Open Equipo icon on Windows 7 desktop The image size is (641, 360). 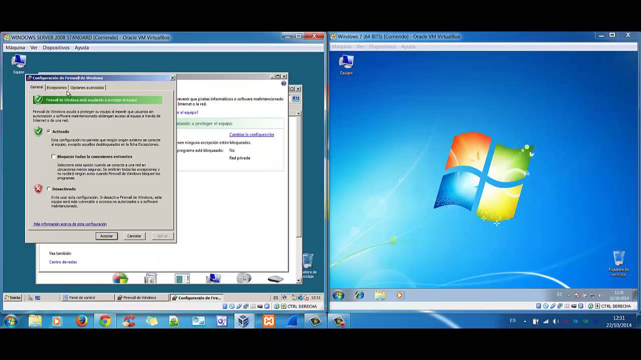coord(346,64)
